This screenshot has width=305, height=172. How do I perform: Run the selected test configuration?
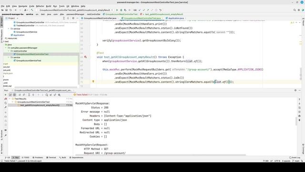pos(117,10)
